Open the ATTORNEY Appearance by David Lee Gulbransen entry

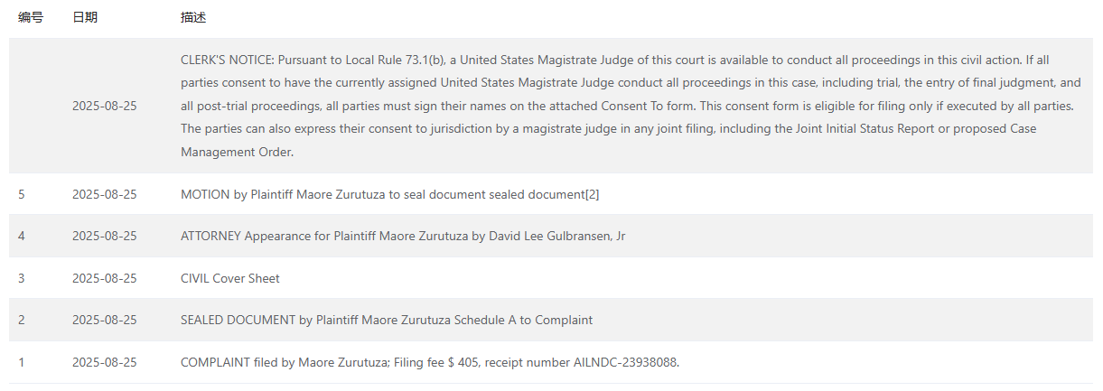403,236
